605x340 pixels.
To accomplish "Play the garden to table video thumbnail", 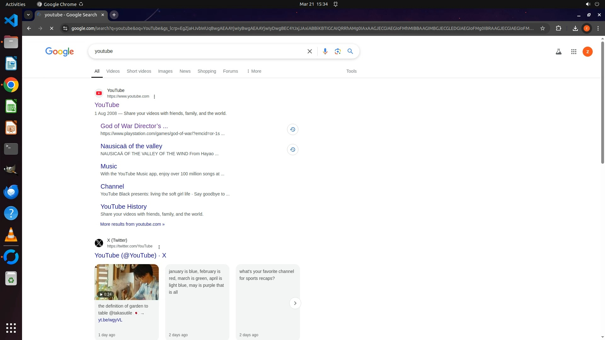I will 126,282.
